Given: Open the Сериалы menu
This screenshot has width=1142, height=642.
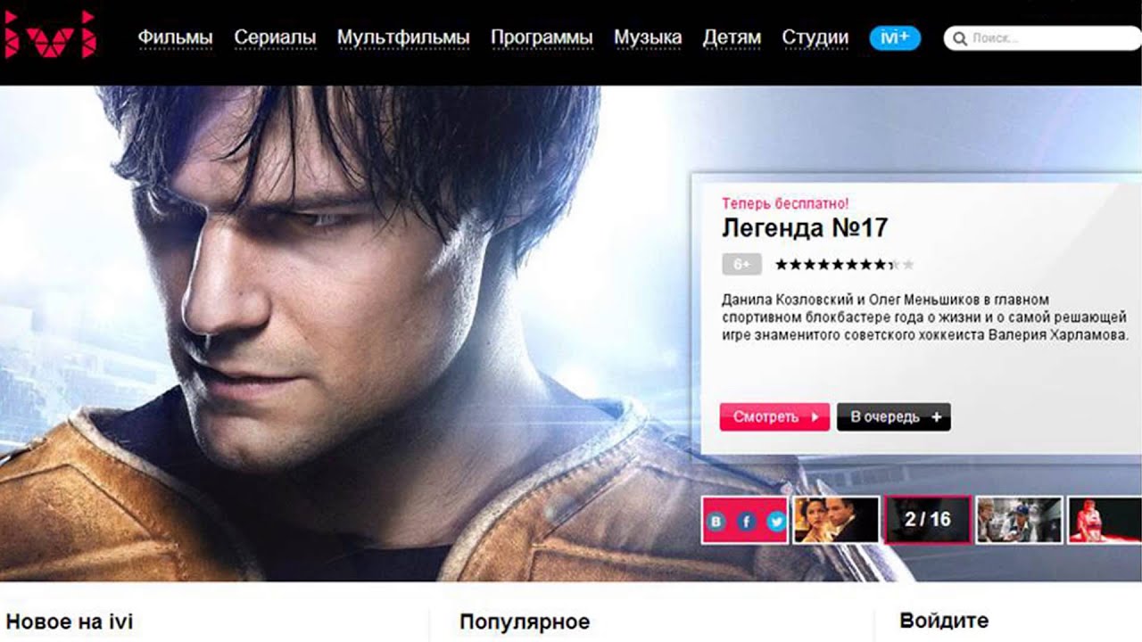Looking at the screenshot, I should (x=275, y=38).
